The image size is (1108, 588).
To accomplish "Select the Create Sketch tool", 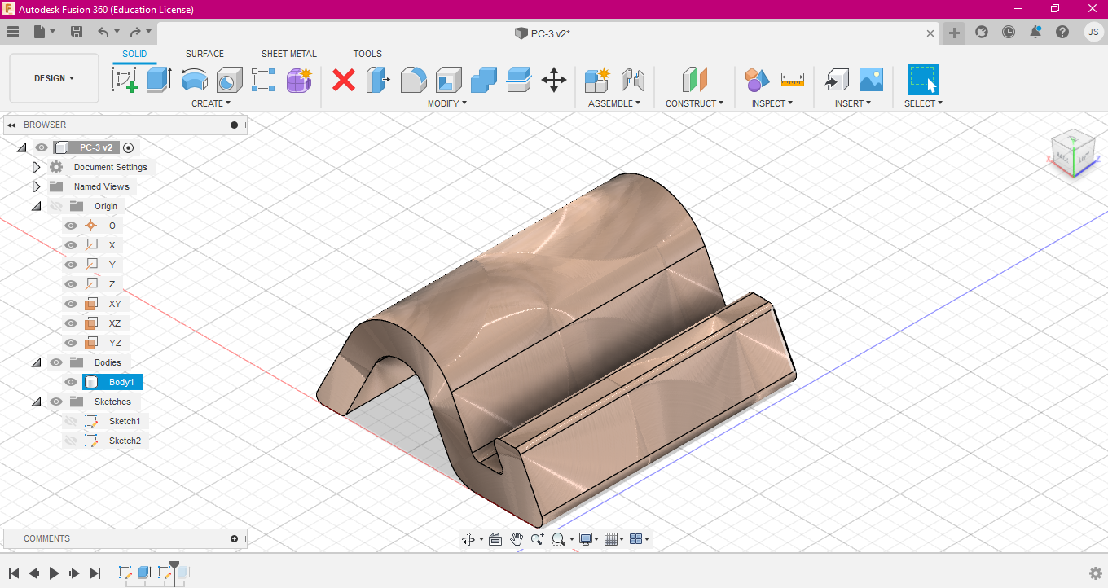I will click(124, 79).
